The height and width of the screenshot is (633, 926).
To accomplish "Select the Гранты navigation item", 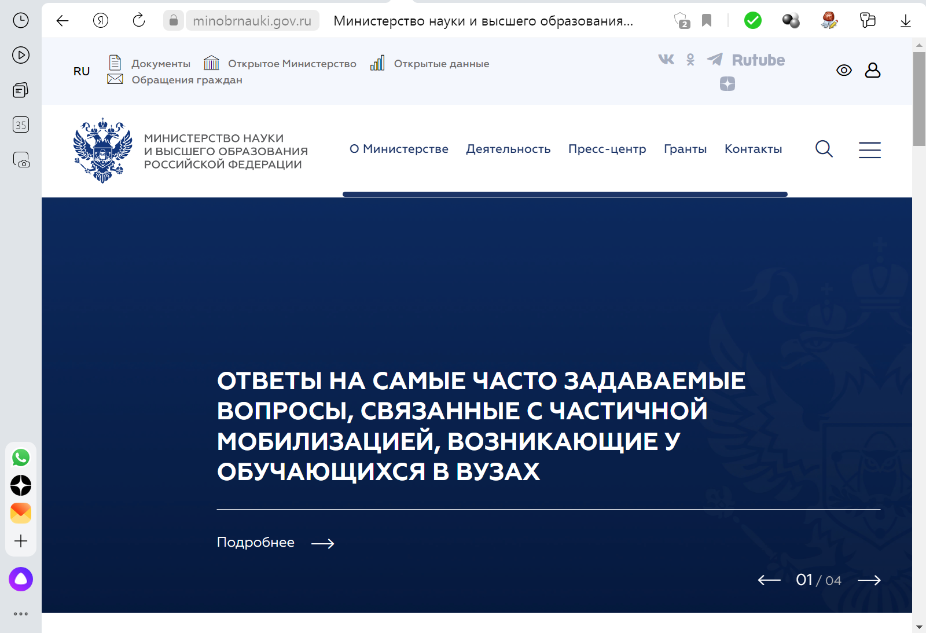I will pyautogui.click(x=685, y=149).
